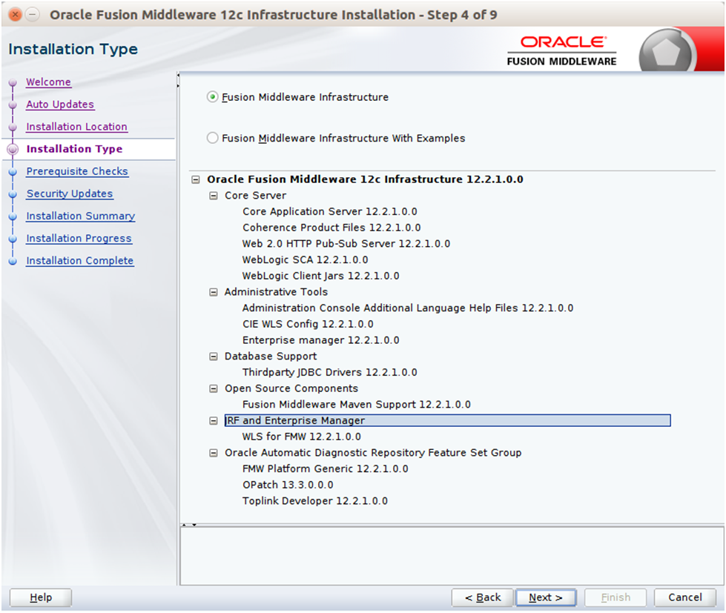Go to Installation Complete step
This screenshot has width=726, height=613.
80,260
